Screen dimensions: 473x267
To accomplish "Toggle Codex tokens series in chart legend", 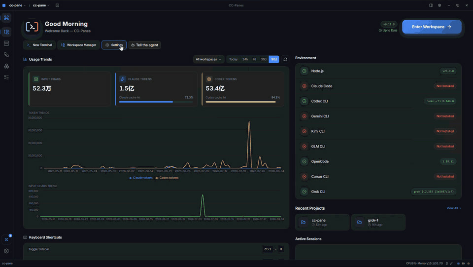I will 167,178.
